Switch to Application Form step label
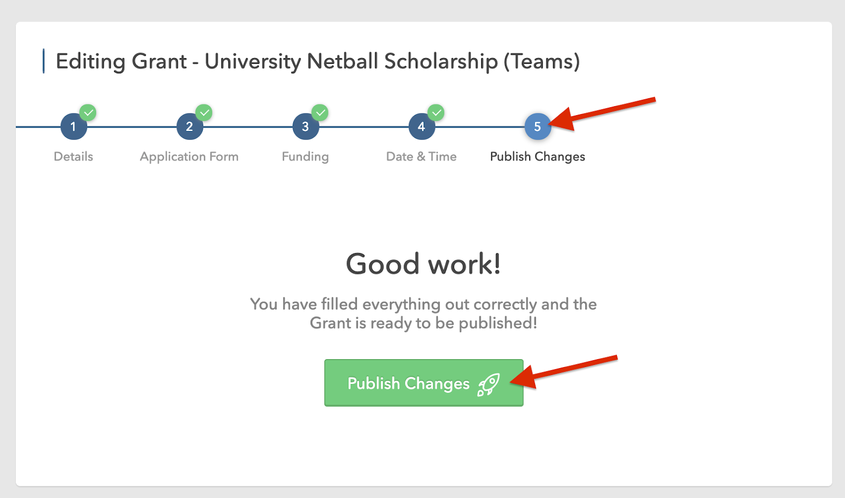The image size is (845, 498). pyautogui.click(x=189, y=157)
